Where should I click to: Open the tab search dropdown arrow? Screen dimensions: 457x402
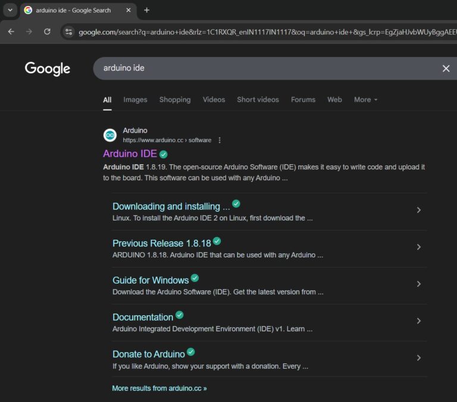(x=10, y=10)
